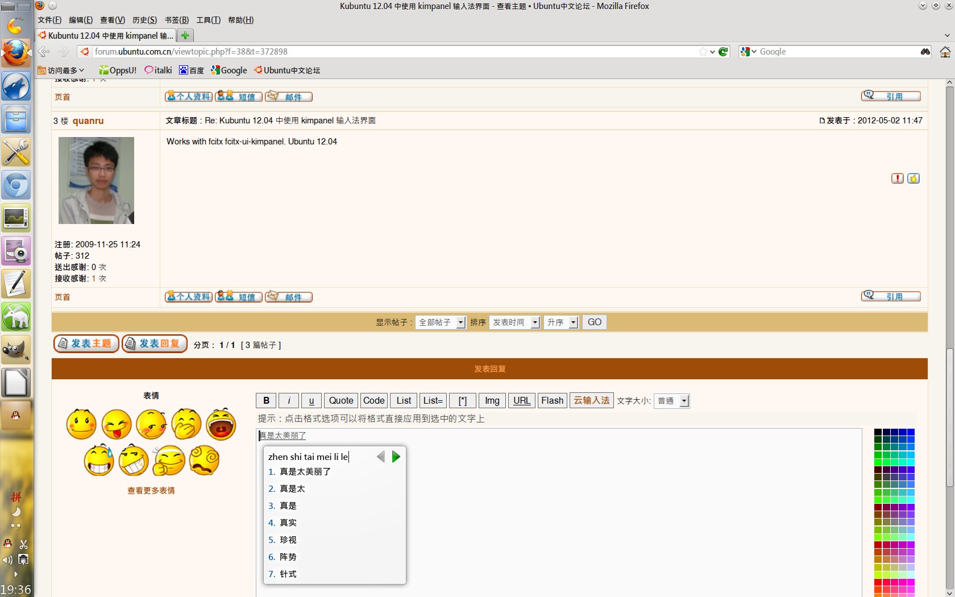The image size is (955, 597).
Task: Click the 云输入法 cloud input button
Action: pos(592,401)
